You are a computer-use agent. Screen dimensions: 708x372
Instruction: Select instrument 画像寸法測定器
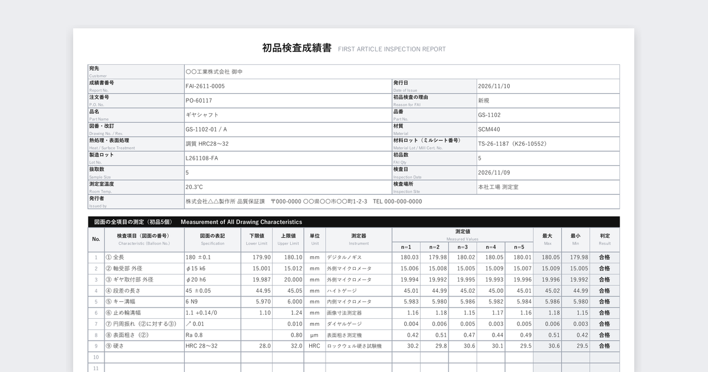(x=359, y=313)
